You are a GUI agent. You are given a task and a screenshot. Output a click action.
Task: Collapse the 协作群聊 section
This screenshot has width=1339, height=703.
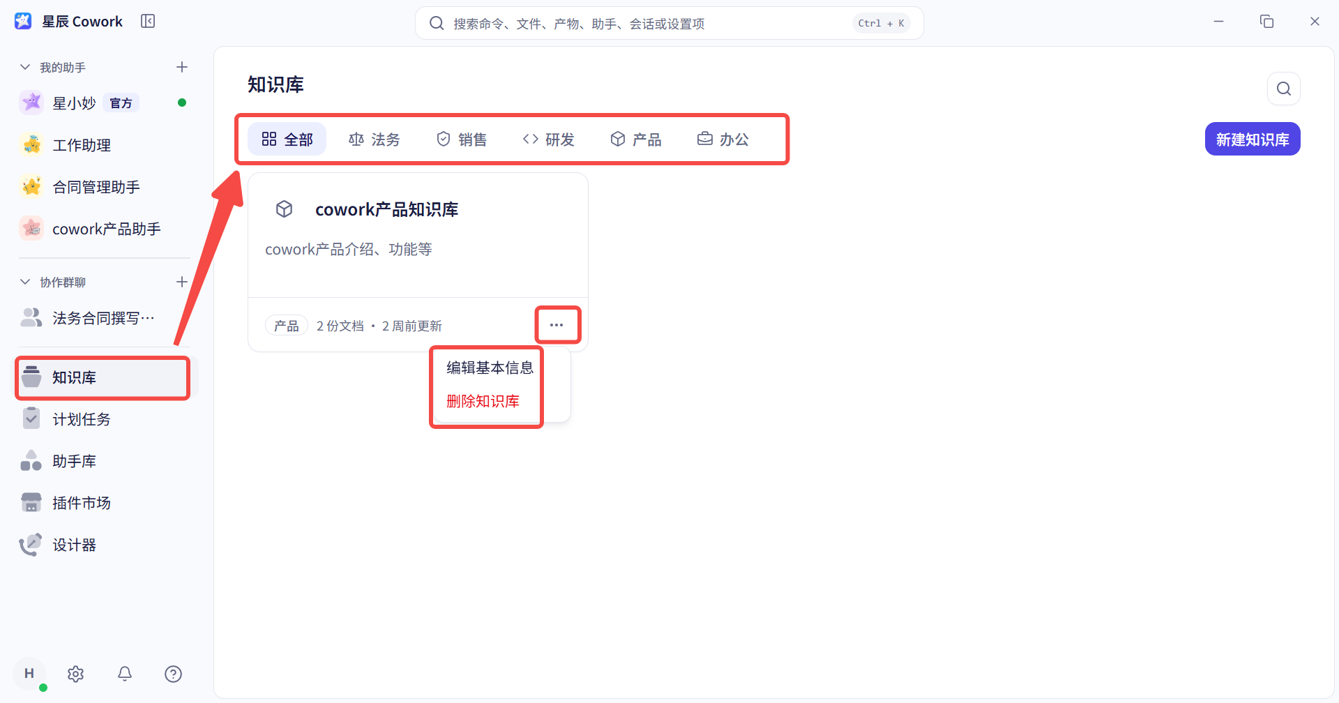point(25,282)
